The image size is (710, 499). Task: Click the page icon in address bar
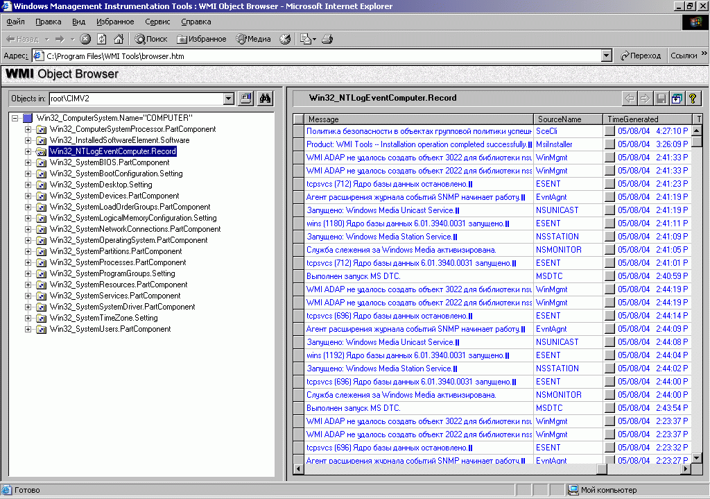pyautogui.click(x=39, y=56)
